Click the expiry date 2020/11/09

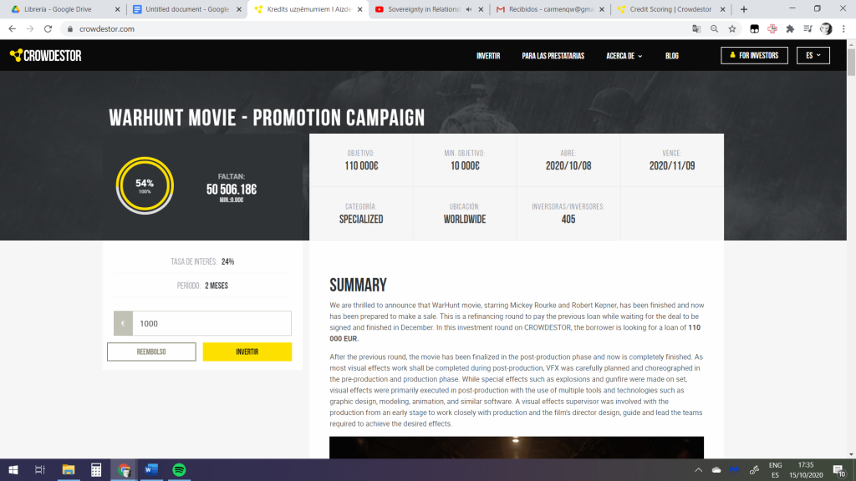(x=672, y=166)
